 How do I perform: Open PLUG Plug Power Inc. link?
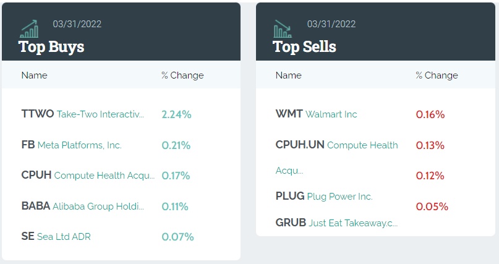(323, 197)
